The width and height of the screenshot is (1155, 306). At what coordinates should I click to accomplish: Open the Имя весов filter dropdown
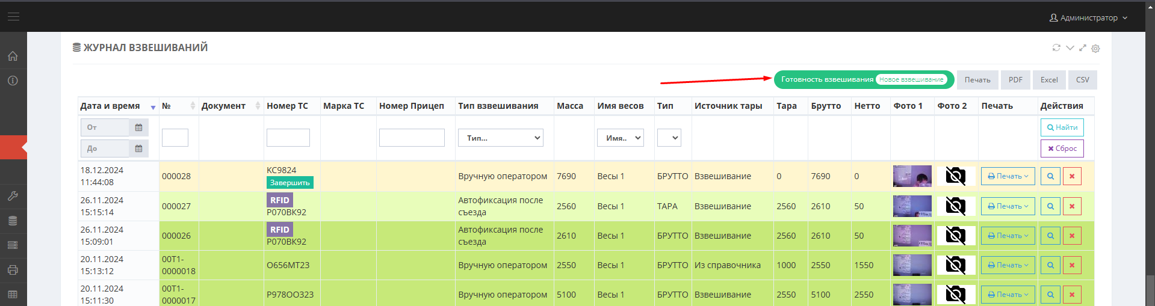[x=620, y=138]
